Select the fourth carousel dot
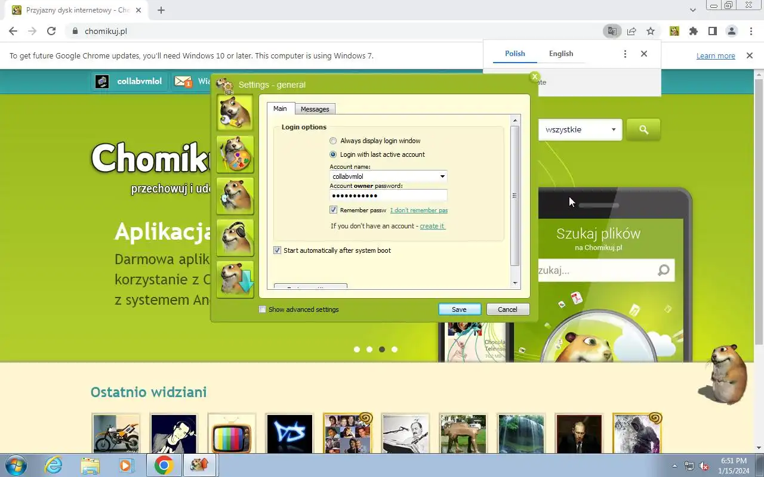This screenshot has width=764, height=477. coord(395,349)
